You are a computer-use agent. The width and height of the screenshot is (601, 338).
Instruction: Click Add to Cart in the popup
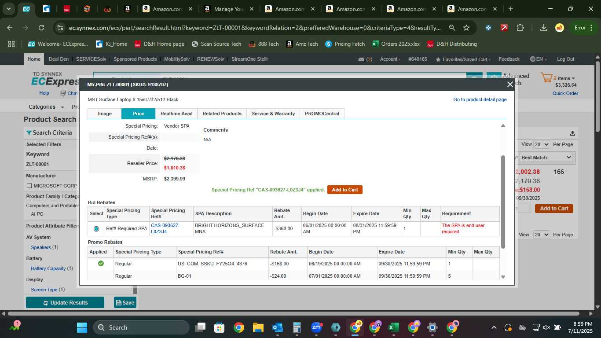coord(345,190)
